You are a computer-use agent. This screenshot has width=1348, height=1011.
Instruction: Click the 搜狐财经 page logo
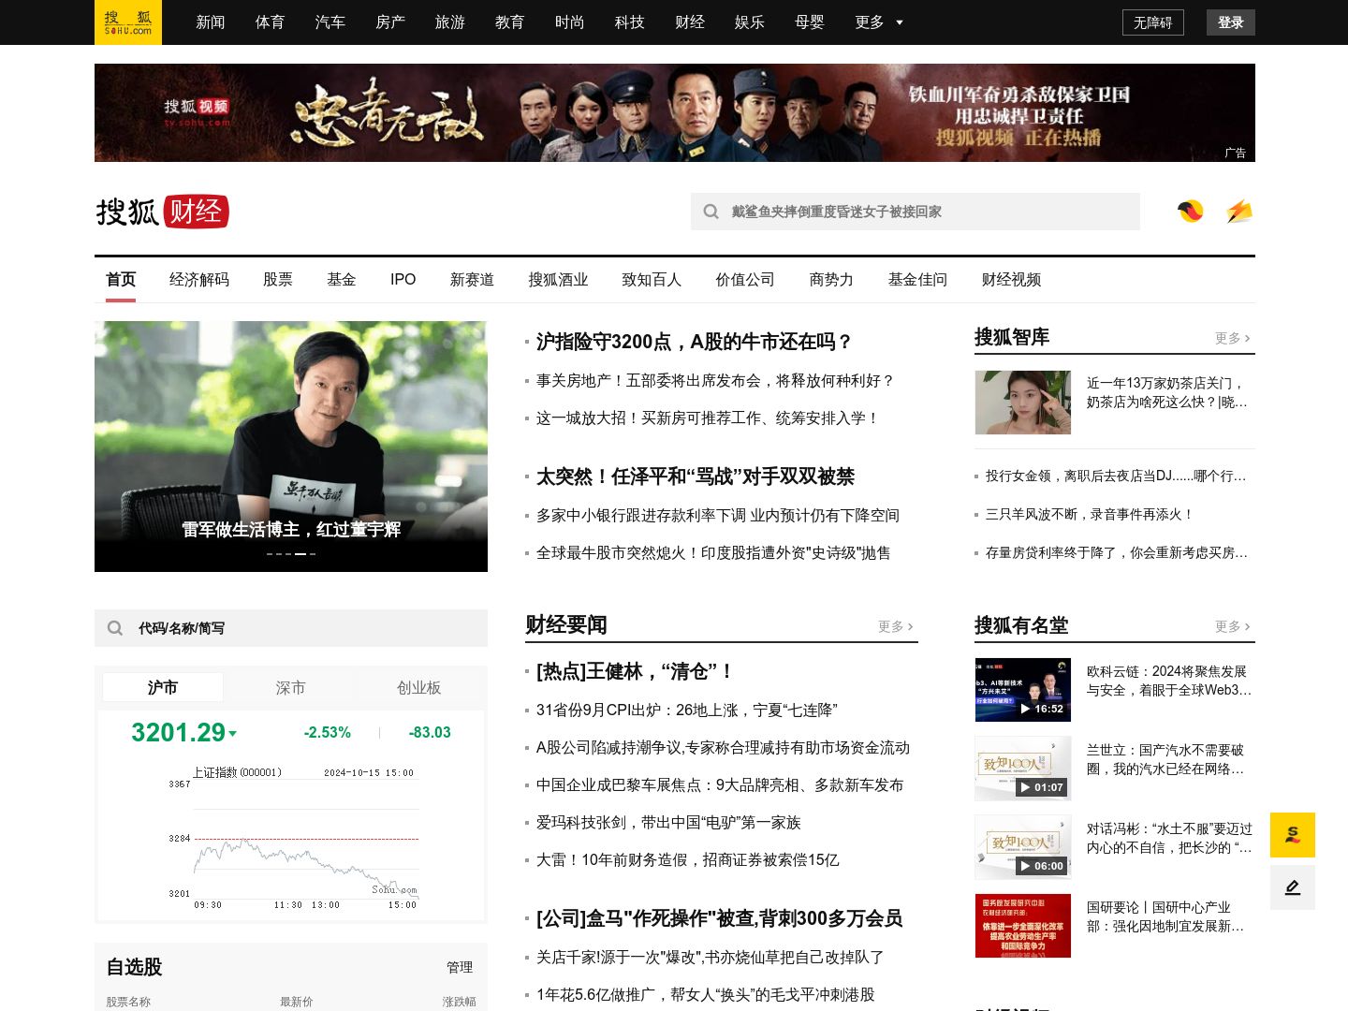coord(163,212)
